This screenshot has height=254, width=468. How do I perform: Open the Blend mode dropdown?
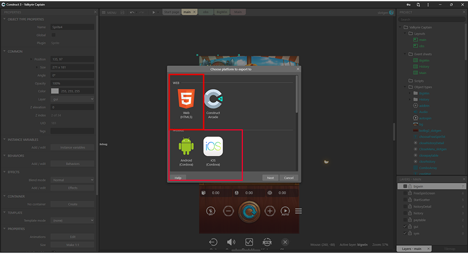click(72, 180)
